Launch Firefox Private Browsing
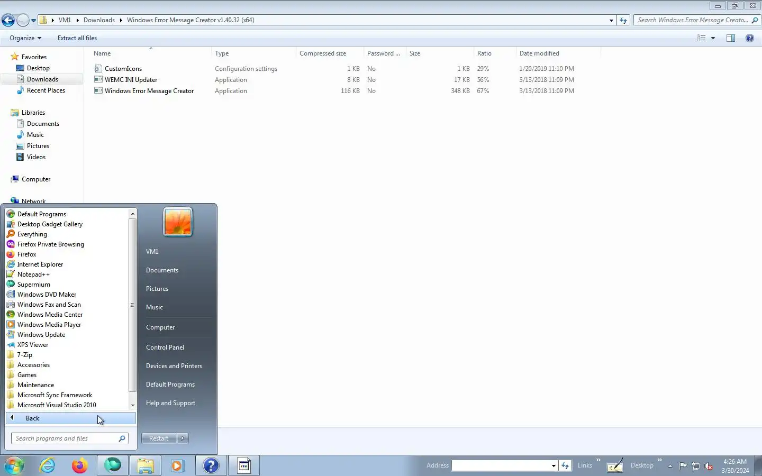This screenshot has width=762, height=476. [50, 244]
